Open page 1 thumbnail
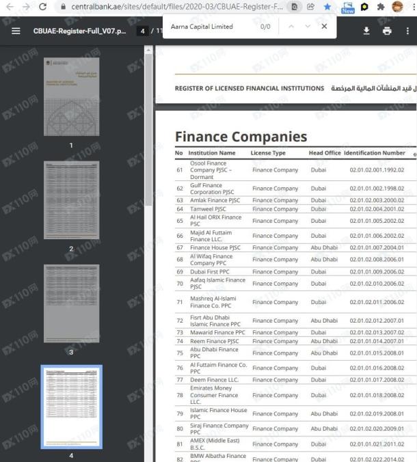 point(72,96)
